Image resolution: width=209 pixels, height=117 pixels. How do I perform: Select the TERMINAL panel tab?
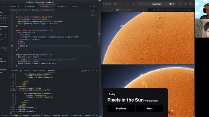[52, 71]
